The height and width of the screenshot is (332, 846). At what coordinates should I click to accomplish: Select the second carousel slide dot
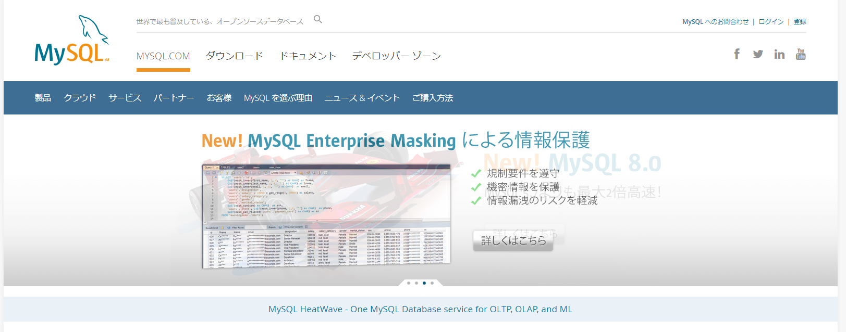[x=416, y=283]
